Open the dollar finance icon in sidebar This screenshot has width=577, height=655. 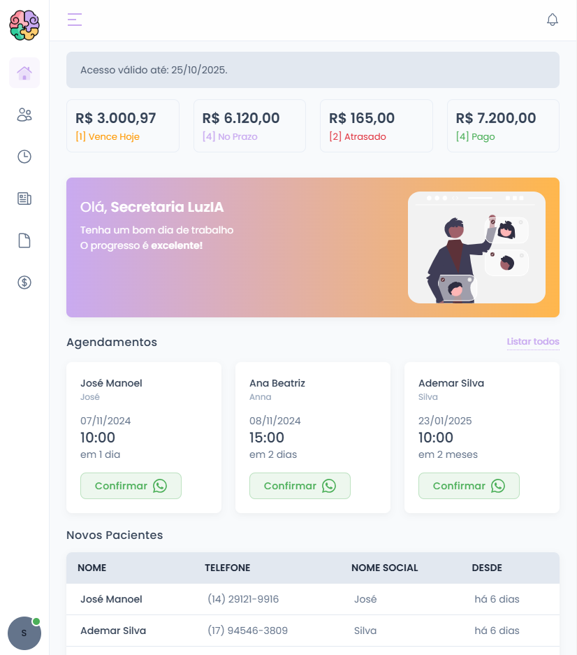tap(24, 282)
